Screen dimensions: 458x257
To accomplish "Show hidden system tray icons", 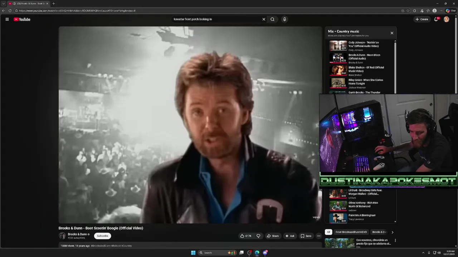I will coord(423,253).
